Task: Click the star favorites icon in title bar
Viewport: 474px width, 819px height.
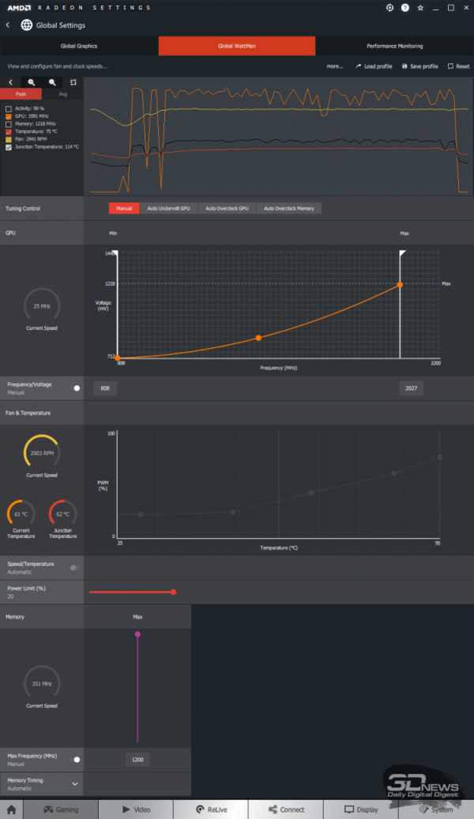Action: pyautogui.click(x=420, y=8)
